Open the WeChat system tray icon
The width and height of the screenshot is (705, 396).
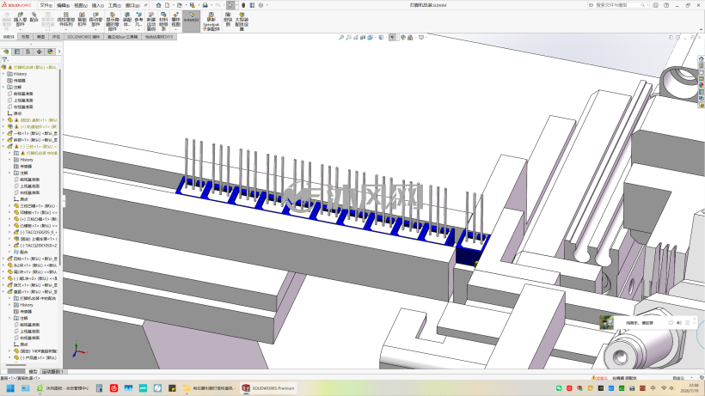tap(559, 388)
